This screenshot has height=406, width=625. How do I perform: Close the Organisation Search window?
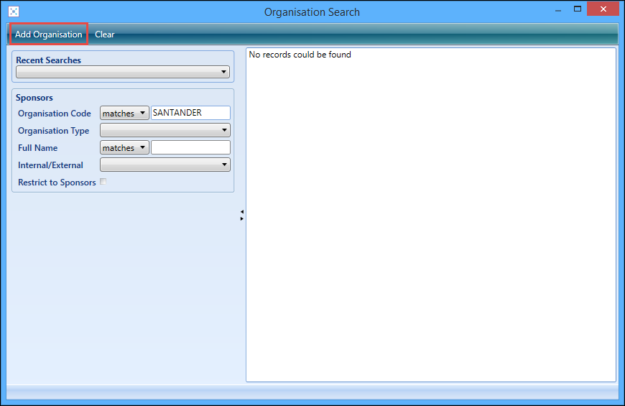(x=603, y=9)
